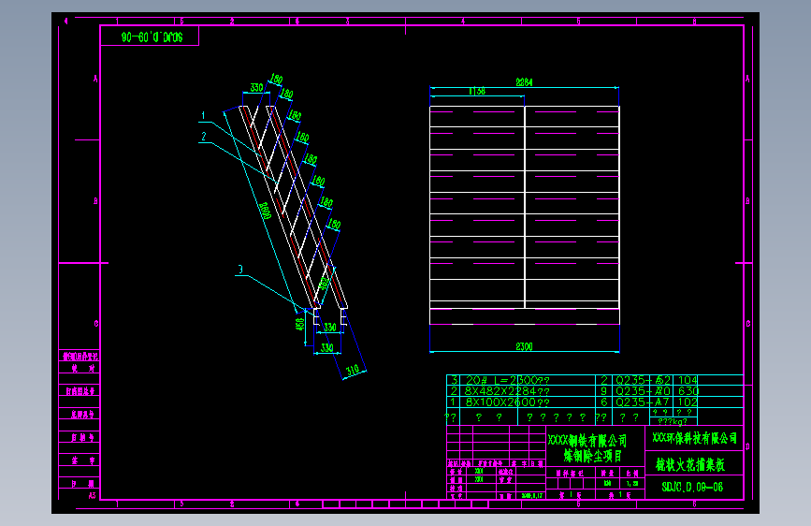
Task: Select the weight value 630 in the parts list
Action: (x=688, y=391)
